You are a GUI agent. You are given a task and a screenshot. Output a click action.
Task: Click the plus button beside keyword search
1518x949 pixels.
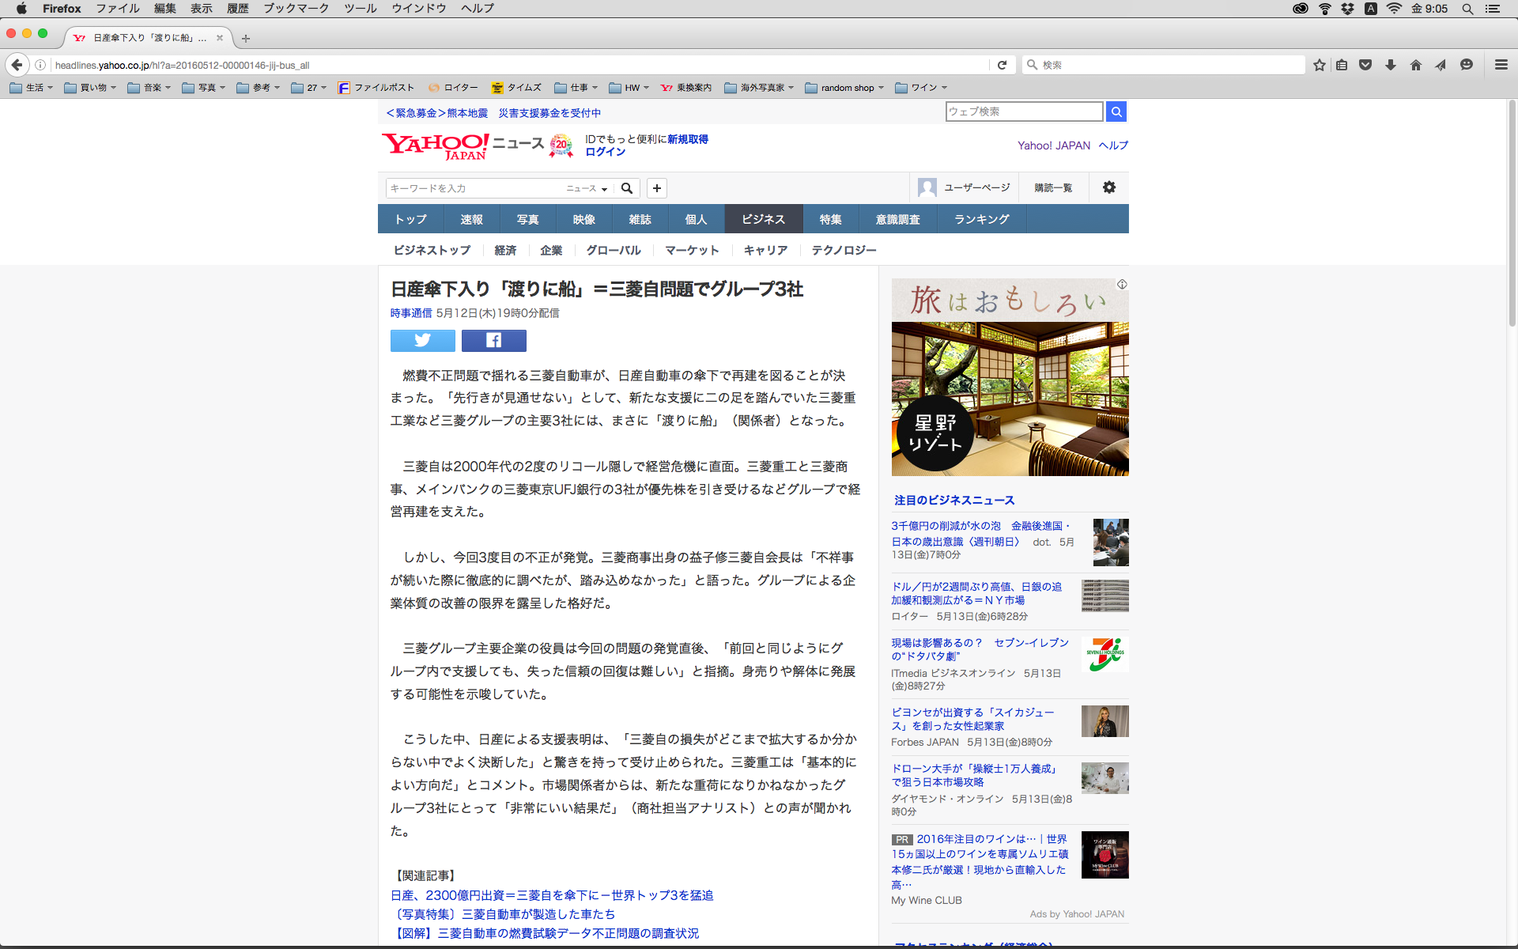click(656, 188)
